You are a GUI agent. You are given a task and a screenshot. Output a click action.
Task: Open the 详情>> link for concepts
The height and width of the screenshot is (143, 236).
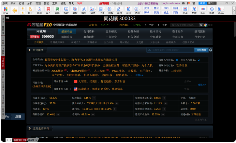(x=139, y=75)
